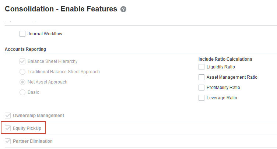
Task: Click the Ownership Management label text
Action: coord(38,116)
